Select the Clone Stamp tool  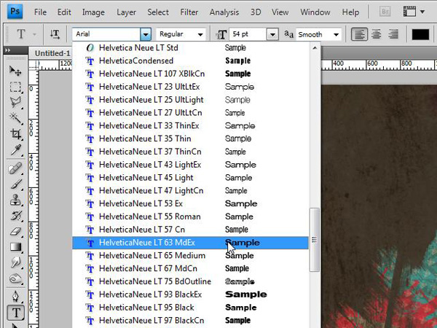[x=15, y=200]
